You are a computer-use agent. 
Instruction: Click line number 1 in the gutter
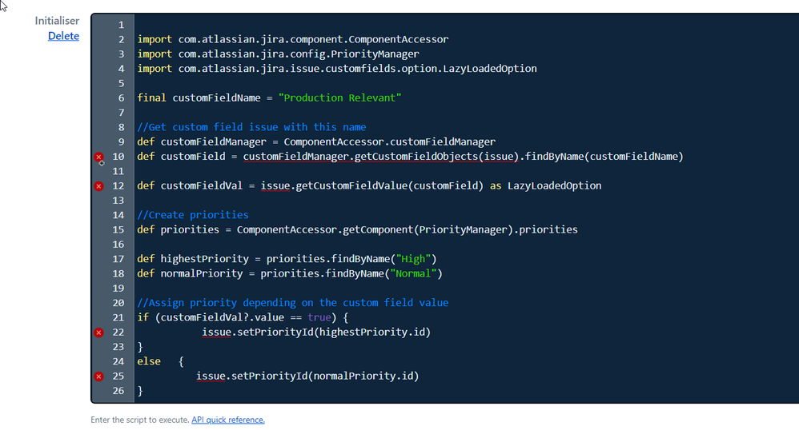[121, 25]
